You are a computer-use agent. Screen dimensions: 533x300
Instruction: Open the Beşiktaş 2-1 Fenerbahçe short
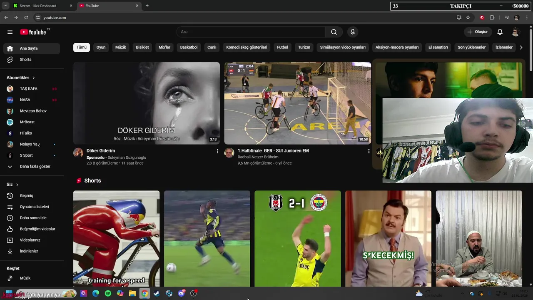[x=298, y=239]
